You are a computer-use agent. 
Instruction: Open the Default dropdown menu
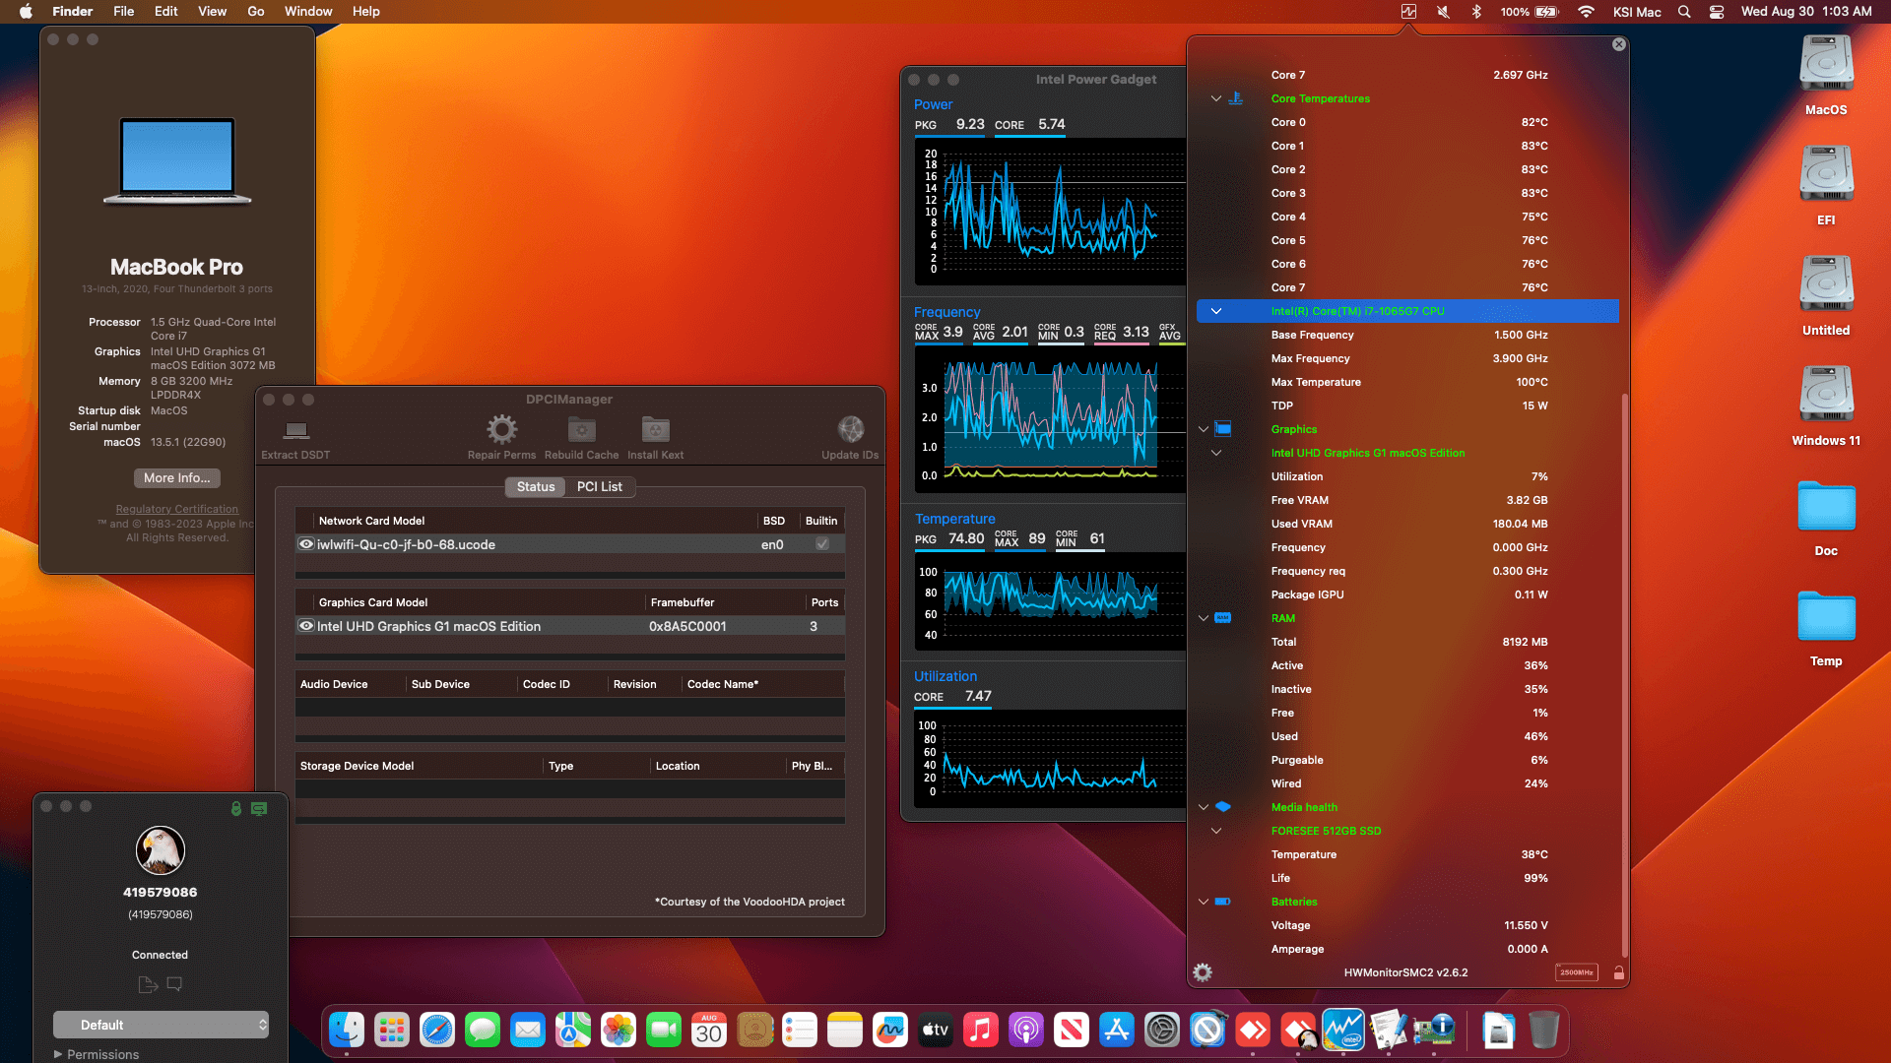161,1025
